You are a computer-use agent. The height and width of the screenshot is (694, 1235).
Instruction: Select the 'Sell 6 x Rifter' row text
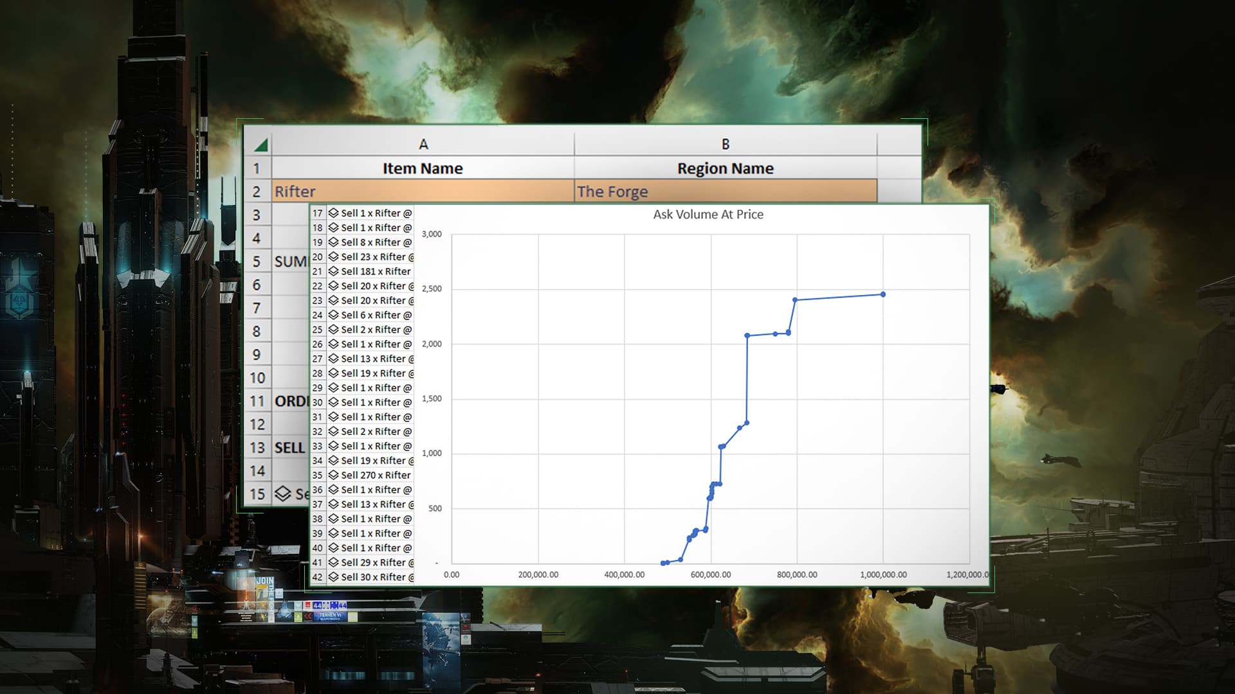pyautogui.click(x=376, y=315)
